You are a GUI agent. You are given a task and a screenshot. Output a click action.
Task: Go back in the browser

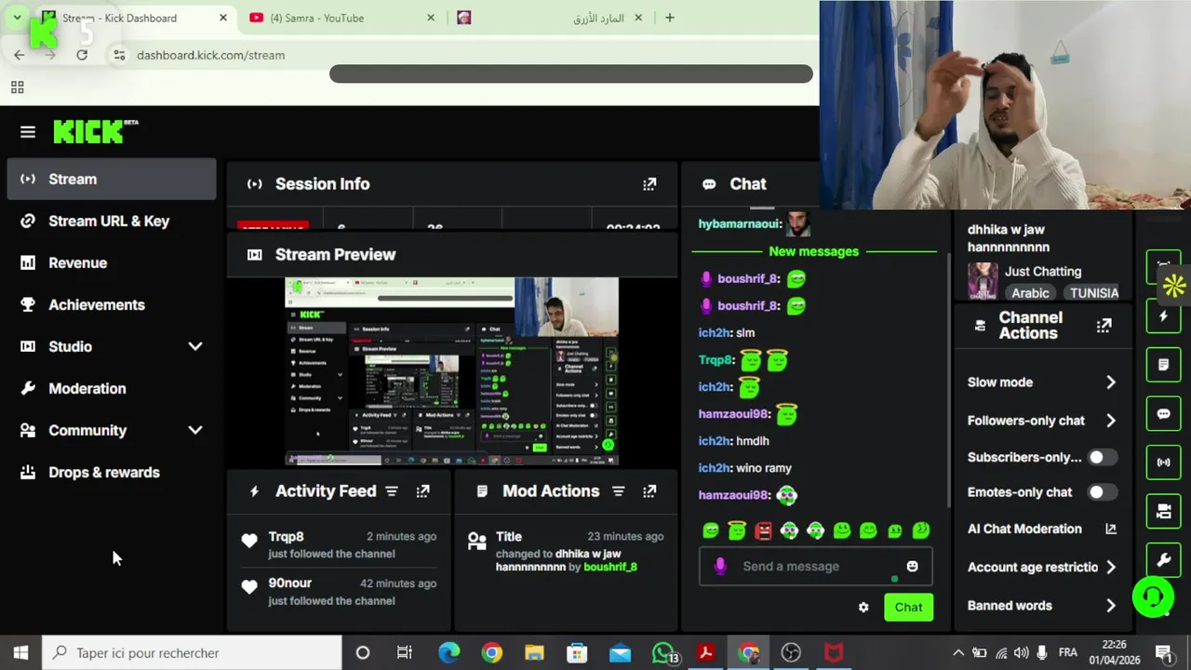coord(20,55)
